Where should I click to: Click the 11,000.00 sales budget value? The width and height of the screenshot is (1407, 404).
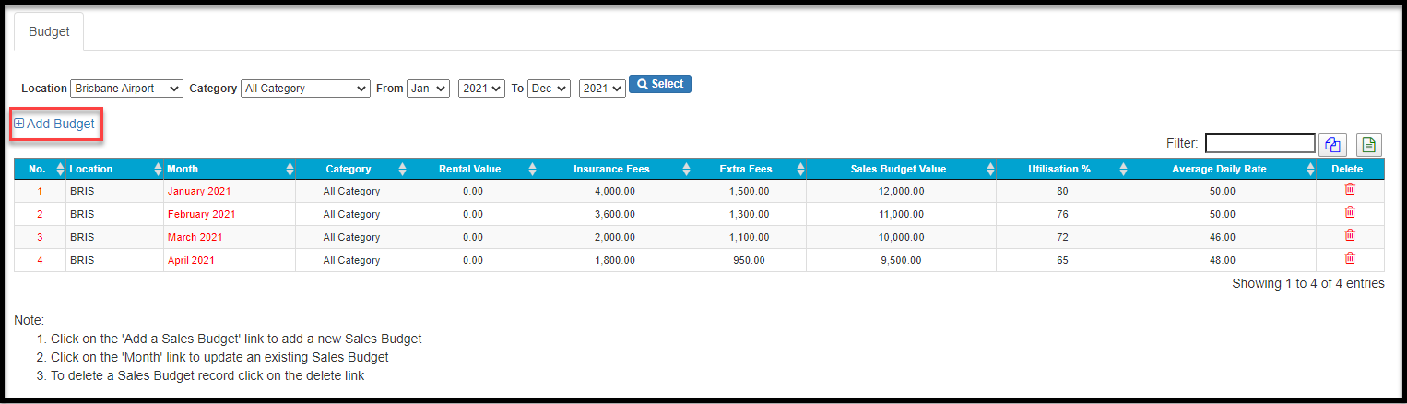[901, 214]
